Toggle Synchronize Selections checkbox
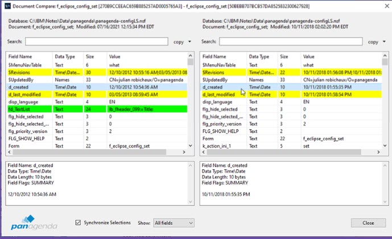This screenshot has height=239, width=392. 78,223
